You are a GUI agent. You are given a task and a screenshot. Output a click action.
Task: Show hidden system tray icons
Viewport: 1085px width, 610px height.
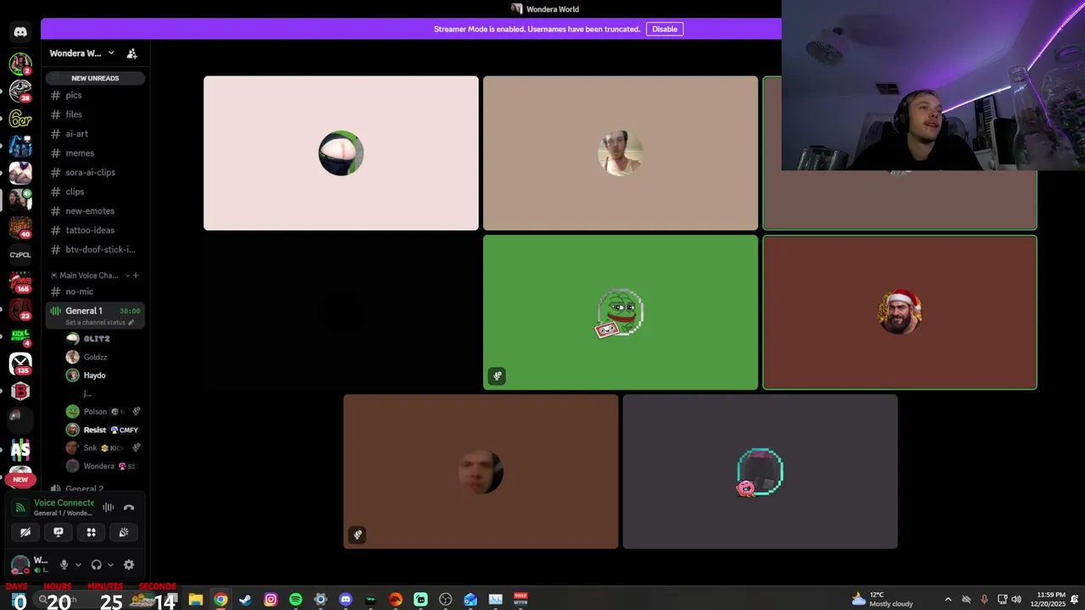pos(948,600)
